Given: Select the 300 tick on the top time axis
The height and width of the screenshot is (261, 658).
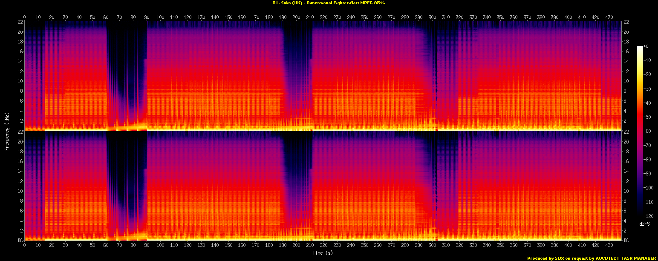Looking at the screenshot, I should (432, 17).
